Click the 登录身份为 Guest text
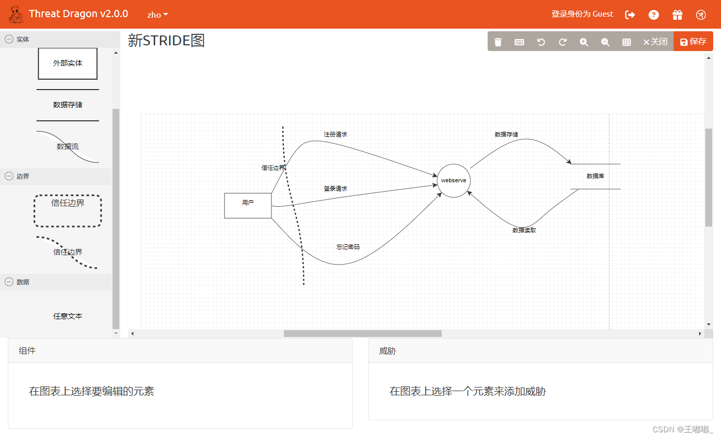Screen dimensions: 721x438 (x=582, y=14)
